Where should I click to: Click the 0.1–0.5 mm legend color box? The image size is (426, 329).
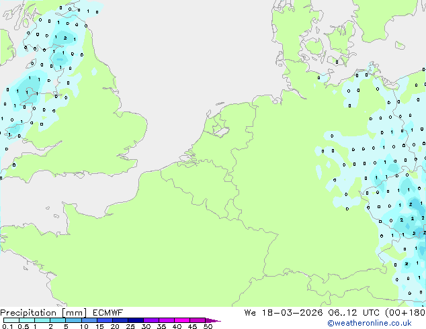11,320
